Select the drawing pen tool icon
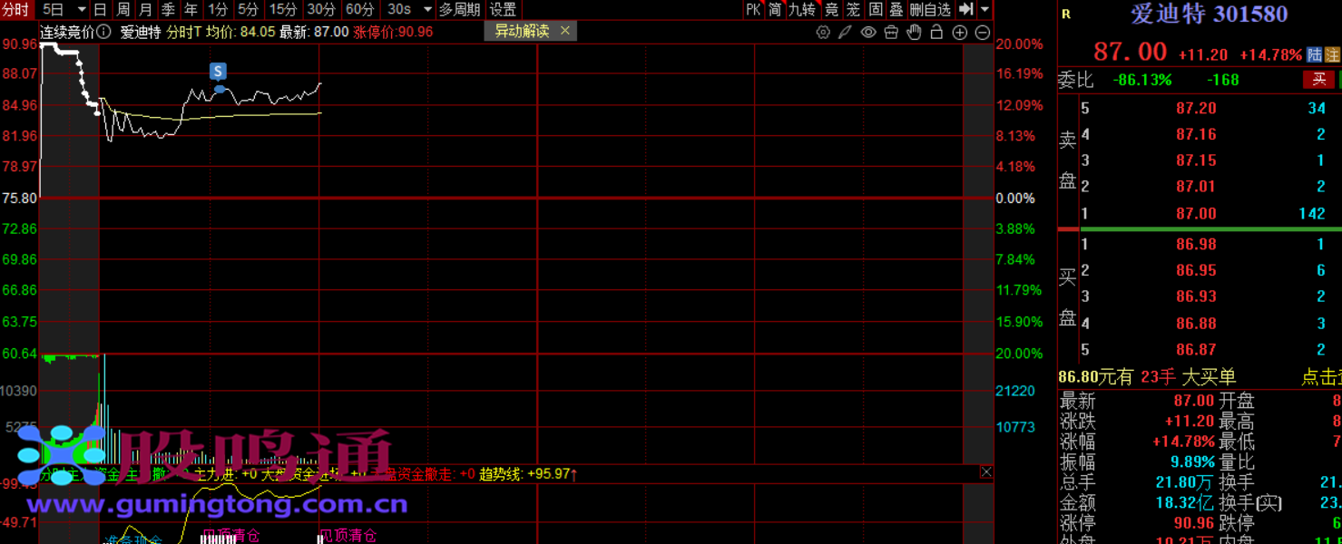The image size is (1342, 544). [845, 32]
